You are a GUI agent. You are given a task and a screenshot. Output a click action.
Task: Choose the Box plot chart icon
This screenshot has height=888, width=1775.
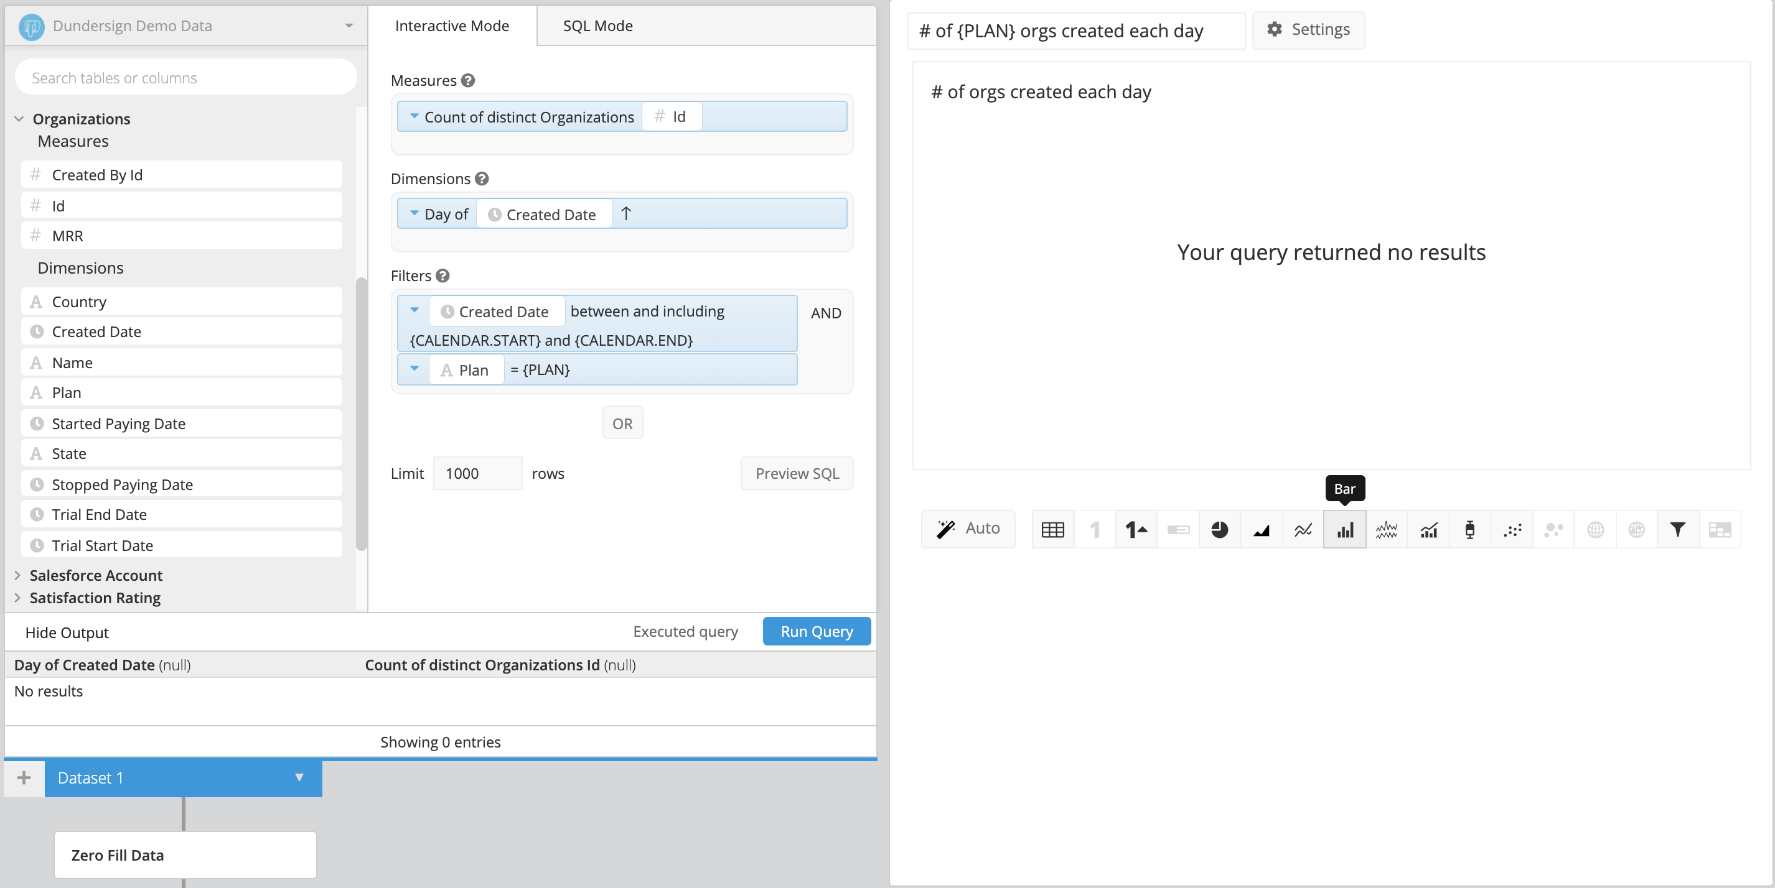1470,529
